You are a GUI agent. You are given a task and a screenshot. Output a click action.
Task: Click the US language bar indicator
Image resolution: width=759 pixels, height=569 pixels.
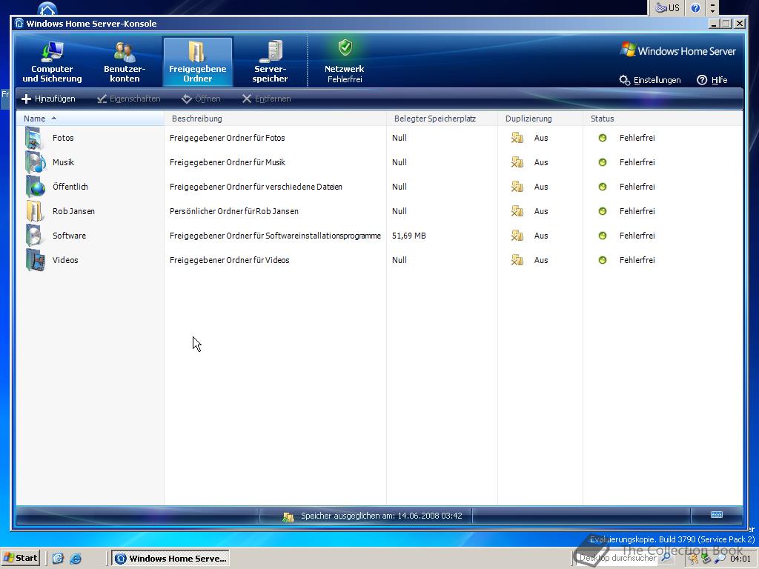(668, 7)
